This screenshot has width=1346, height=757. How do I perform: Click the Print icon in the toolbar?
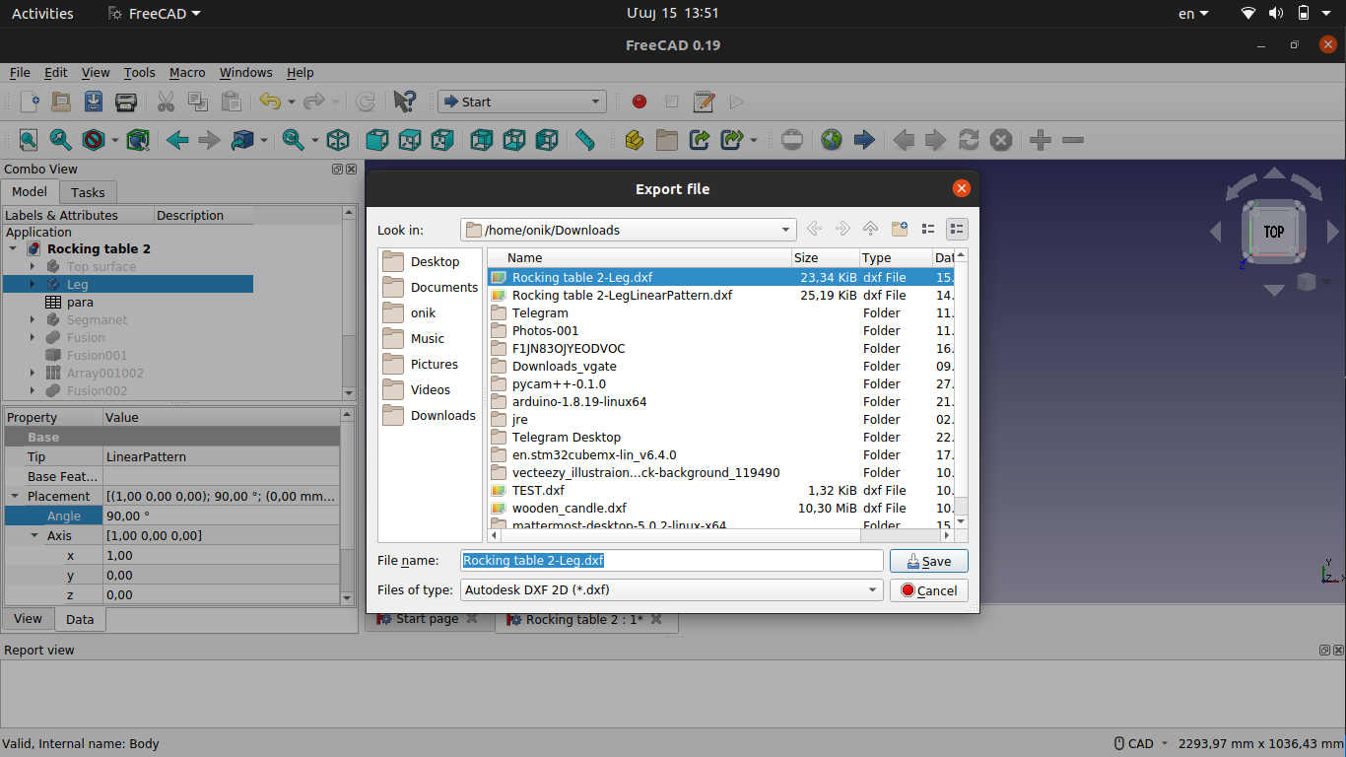click(x=126, y=102)
